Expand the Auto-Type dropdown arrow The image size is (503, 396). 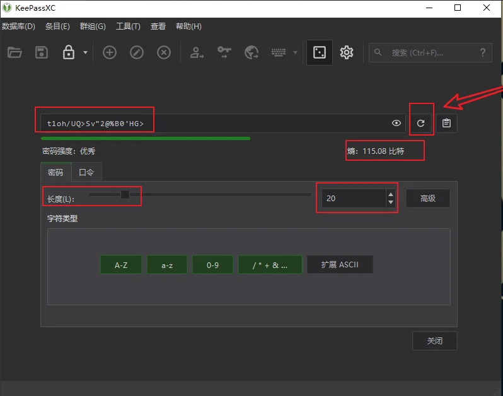295,52
